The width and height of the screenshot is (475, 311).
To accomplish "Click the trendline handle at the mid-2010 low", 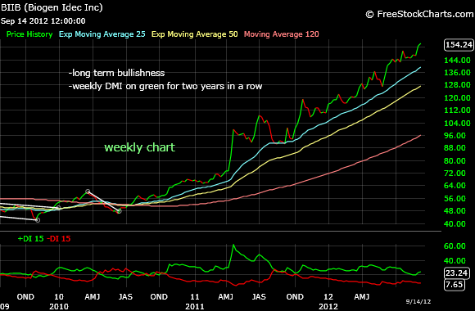I will click(x=120, y=211).
